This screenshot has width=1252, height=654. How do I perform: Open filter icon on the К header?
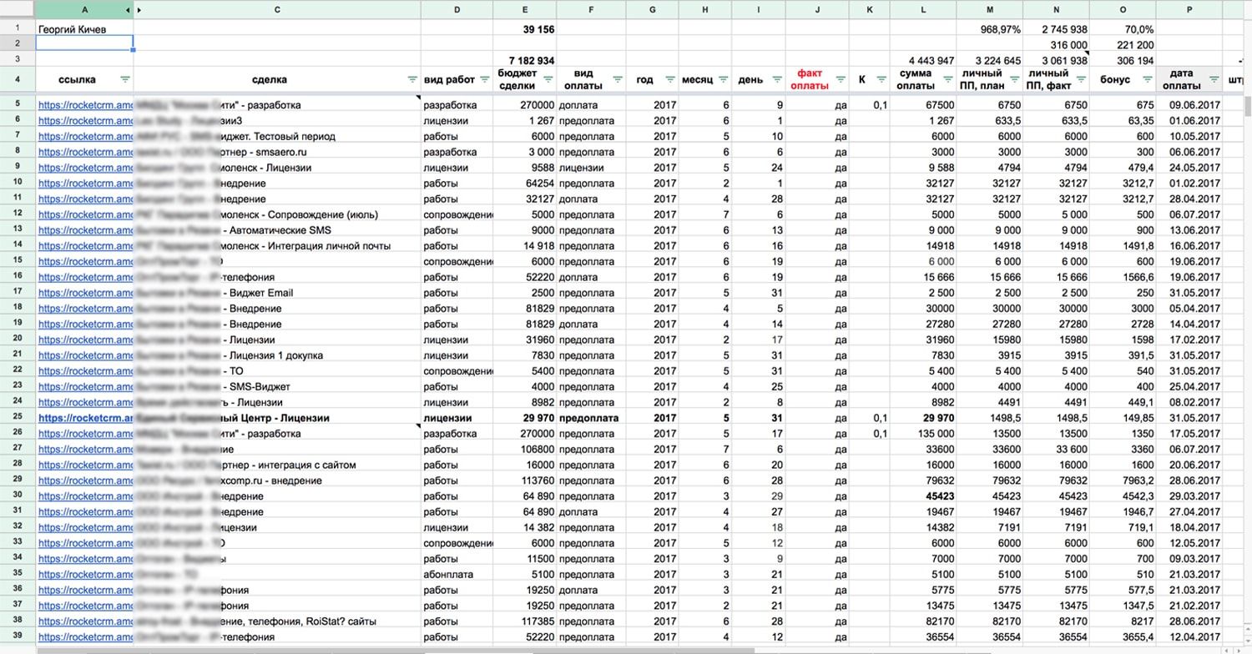click(x=881, y=79)
